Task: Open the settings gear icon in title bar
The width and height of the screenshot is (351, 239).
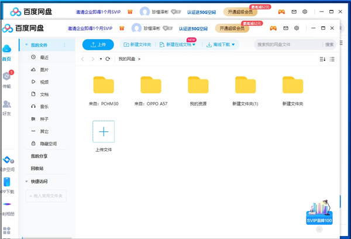Action: 297,28
